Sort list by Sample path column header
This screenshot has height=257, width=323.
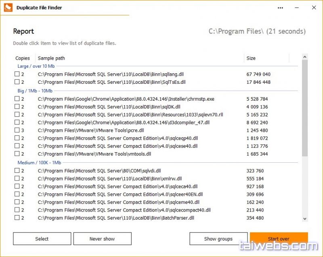(x=51, y=58)
